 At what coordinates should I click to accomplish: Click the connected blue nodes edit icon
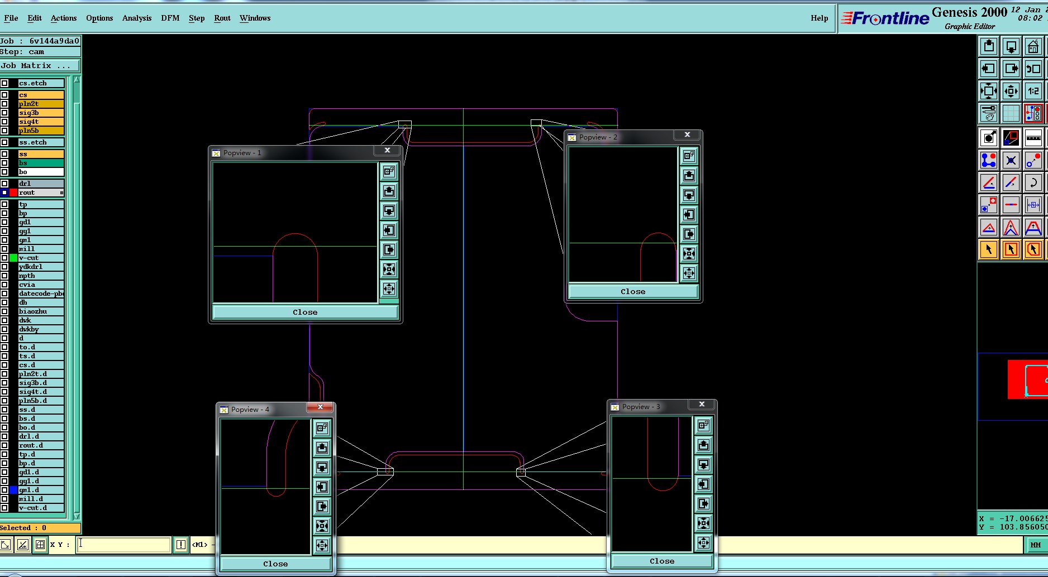tap(989, 160)
